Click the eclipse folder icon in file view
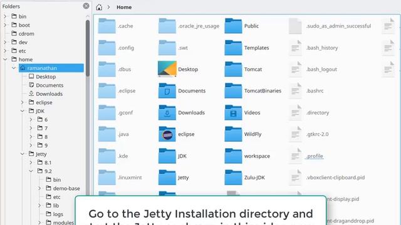This screenshot has height=225, width=401. click(167, 134)
